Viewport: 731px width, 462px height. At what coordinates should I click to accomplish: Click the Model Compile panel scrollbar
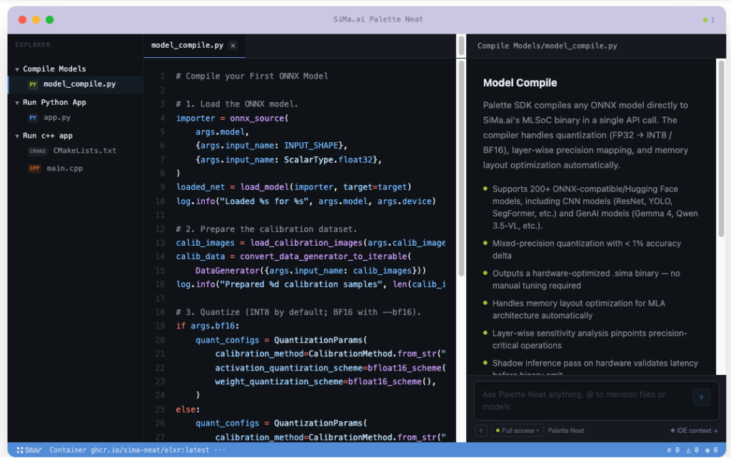click(x=721, y=149)
